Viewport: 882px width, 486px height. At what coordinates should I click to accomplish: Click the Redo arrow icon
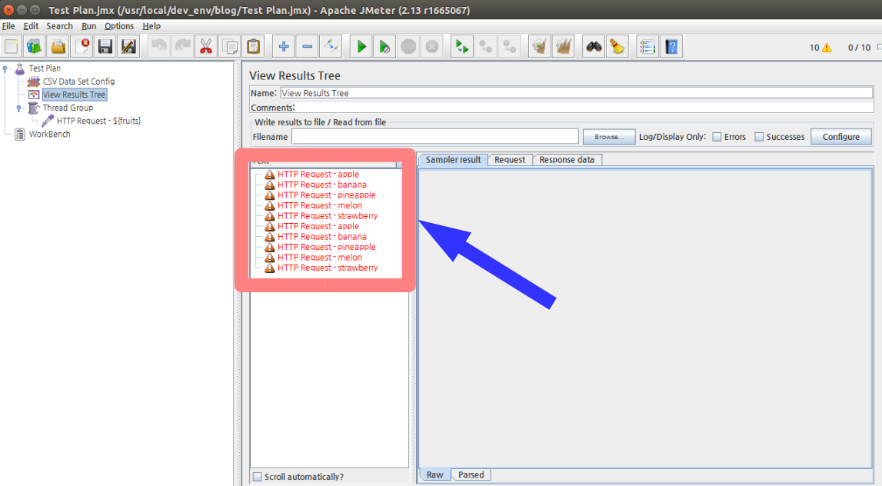click(x=183, y=46)
